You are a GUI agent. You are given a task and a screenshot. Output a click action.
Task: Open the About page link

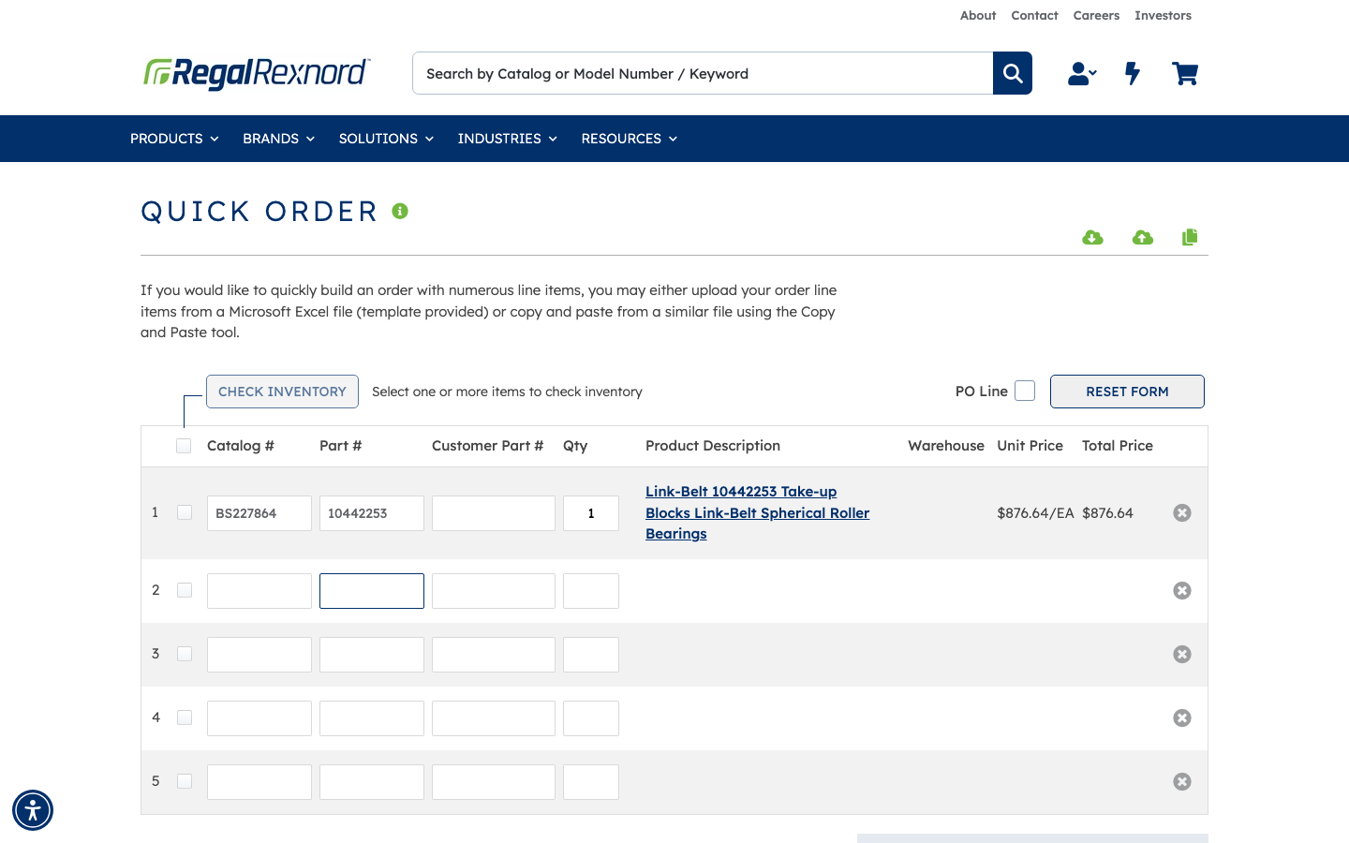pos(978,15)
